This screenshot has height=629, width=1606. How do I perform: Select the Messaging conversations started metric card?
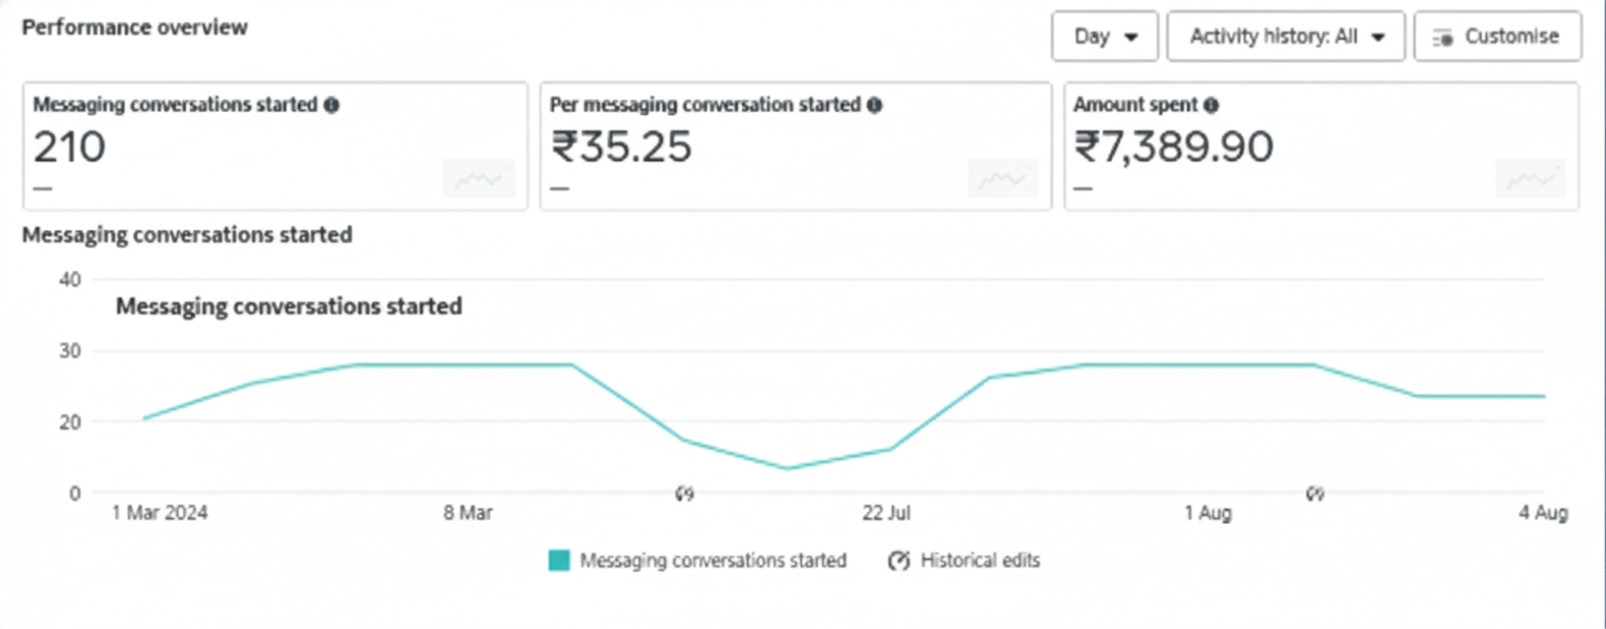[276, 147]
